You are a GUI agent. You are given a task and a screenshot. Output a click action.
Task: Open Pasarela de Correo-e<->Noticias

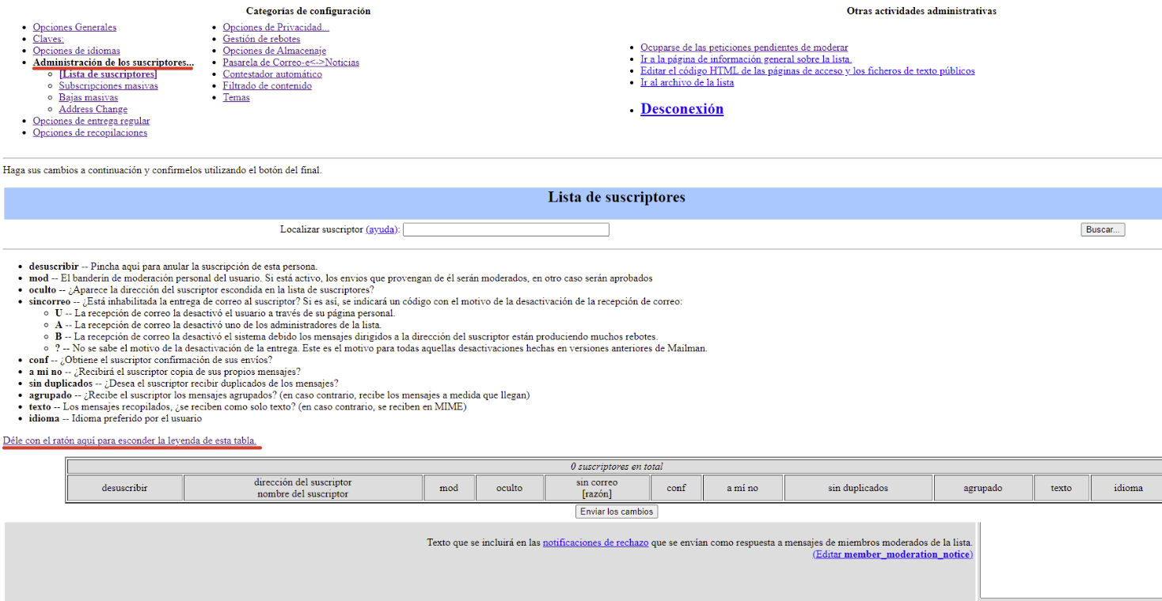click(291, 62)
